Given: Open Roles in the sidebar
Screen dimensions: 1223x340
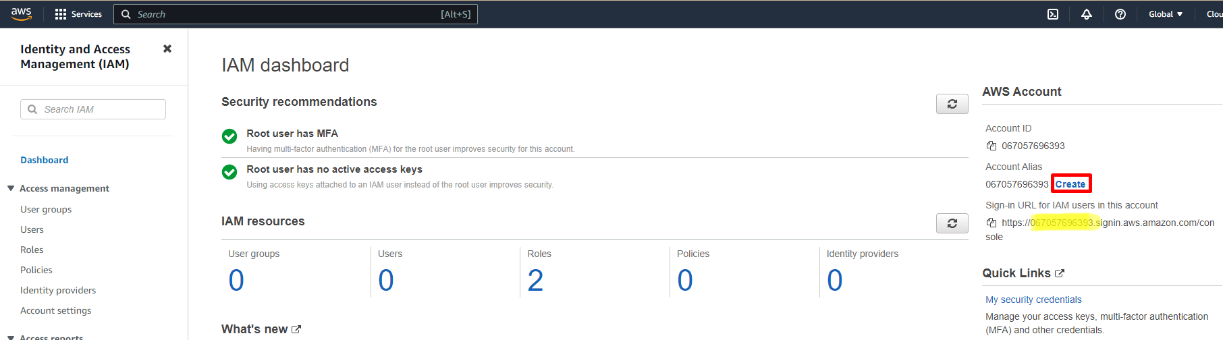Looking at the screenshot, I should pyautogui.click(x=32, y=250).
